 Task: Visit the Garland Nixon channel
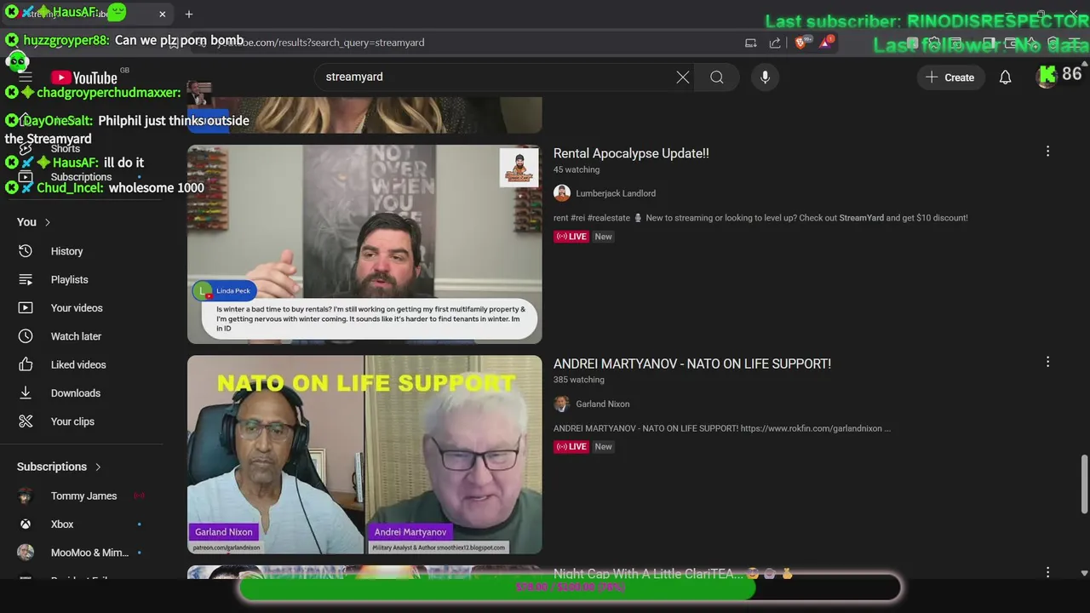pyautogui.click(x=603, y=404)
